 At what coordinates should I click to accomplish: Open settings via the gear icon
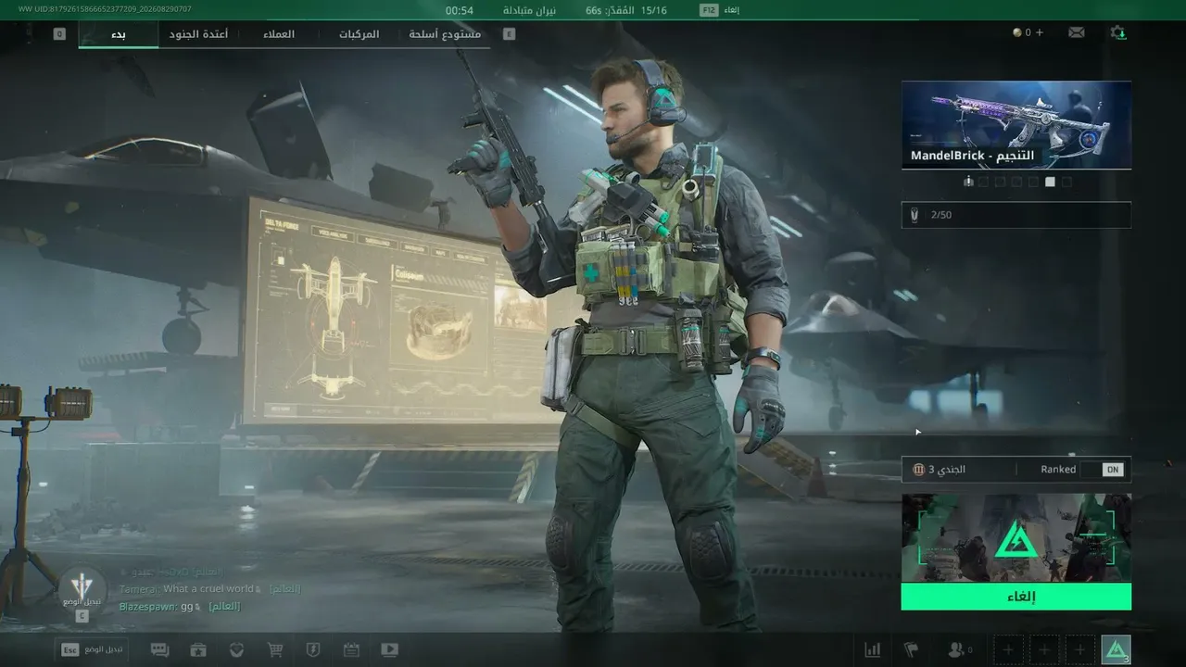click(x=1118, y=32)
